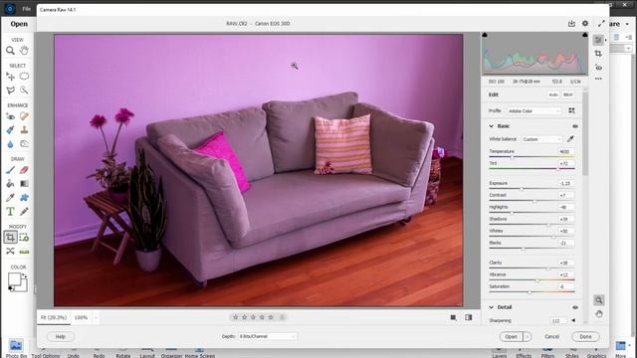Select the Blur water-drop tool

point(10,143)
